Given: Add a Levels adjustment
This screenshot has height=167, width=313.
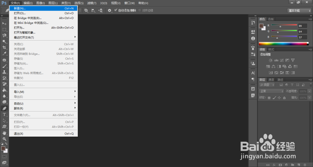Looking at the screenshot, I should tap(276, 60).
